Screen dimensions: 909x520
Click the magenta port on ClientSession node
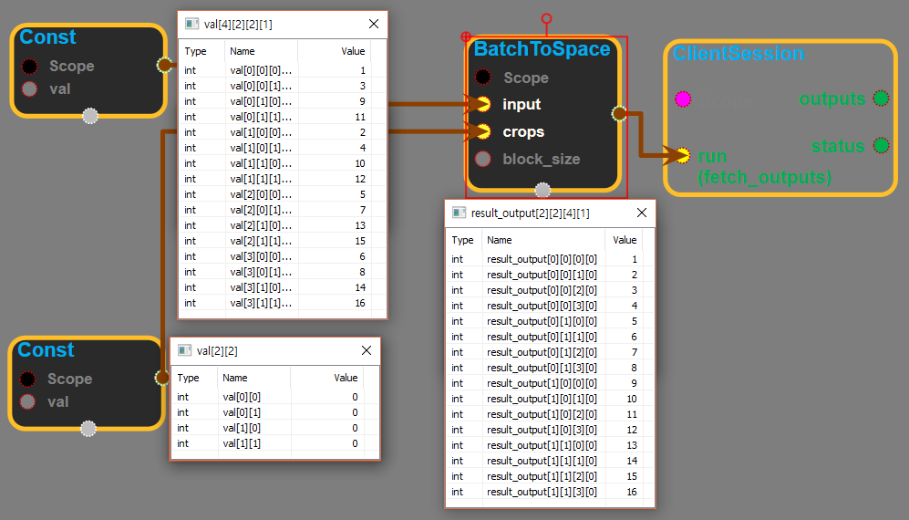(x=683, y=98)
